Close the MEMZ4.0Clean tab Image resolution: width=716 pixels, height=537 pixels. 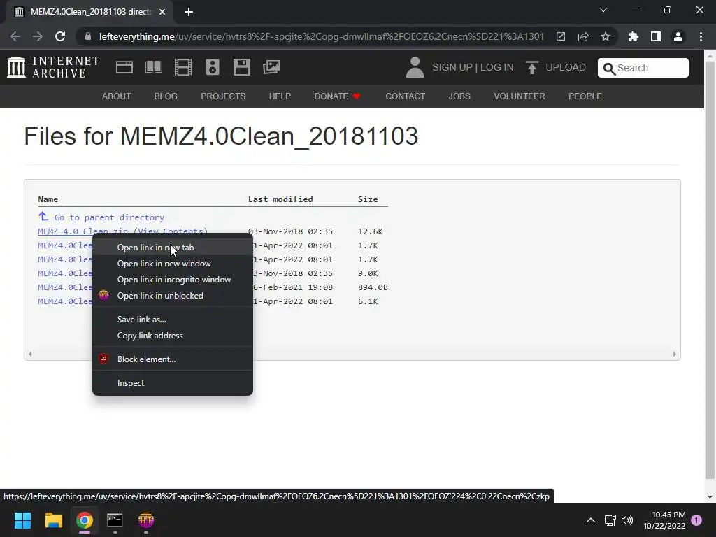coord(162,12)
